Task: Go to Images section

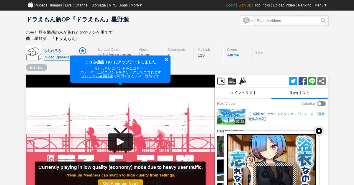Action: [56, 5]
